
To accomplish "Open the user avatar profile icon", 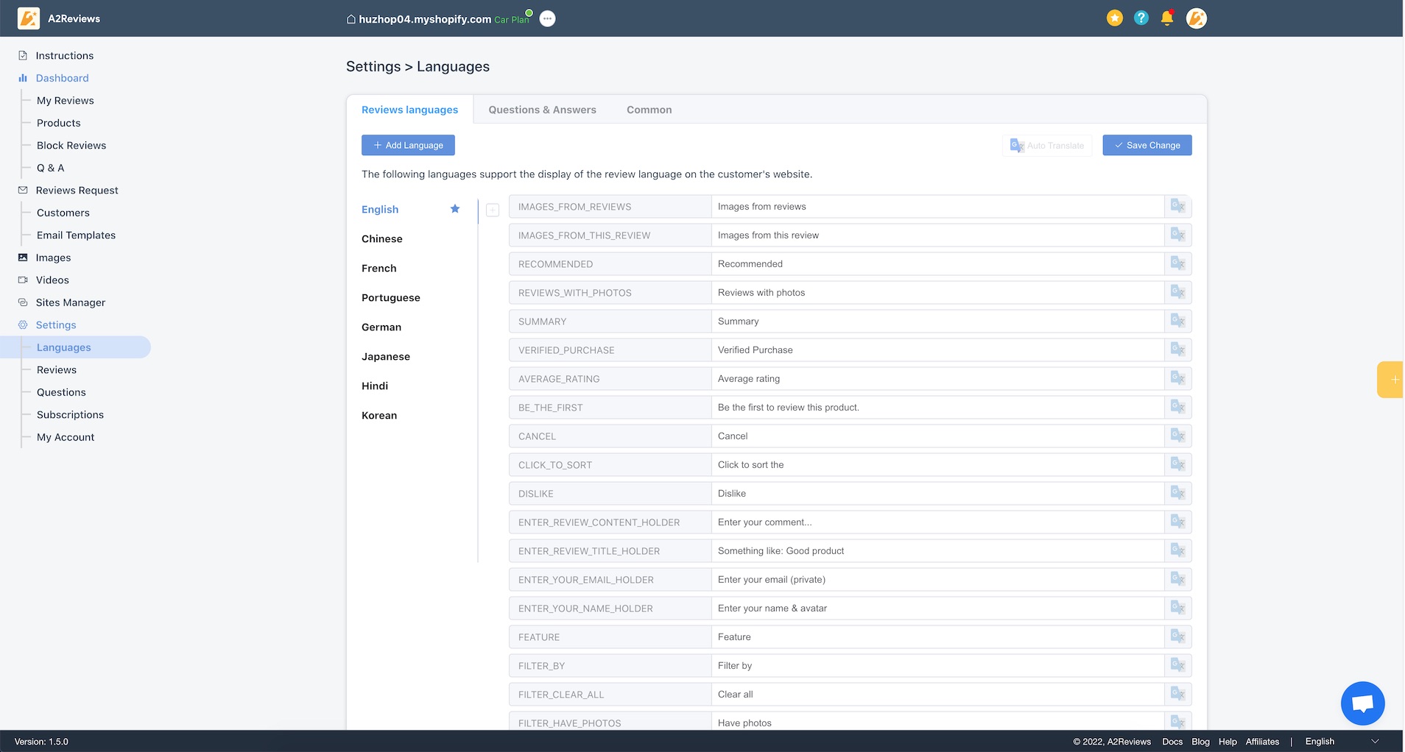I will pyautogui.click(x=1197, y=18).
